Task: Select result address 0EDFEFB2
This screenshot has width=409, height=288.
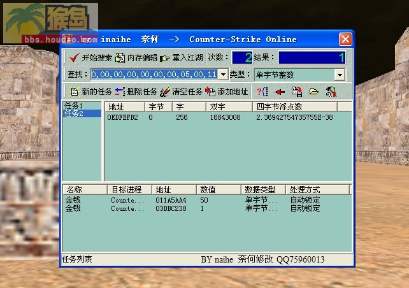Action: coord(122,117)
